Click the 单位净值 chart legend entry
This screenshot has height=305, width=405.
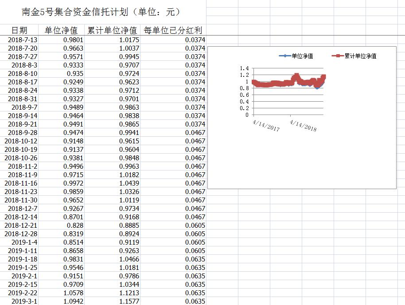pos(296,56)
